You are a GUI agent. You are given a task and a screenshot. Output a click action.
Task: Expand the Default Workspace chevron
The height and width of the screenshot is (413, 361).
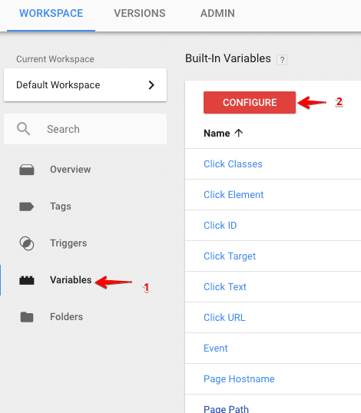coord(151,85)
